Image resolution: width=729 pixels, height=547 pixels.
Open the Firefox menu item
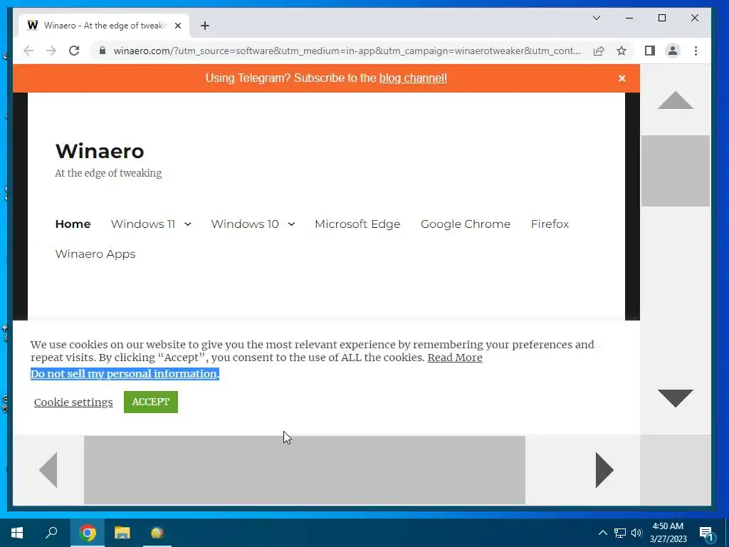click(550, 224)
